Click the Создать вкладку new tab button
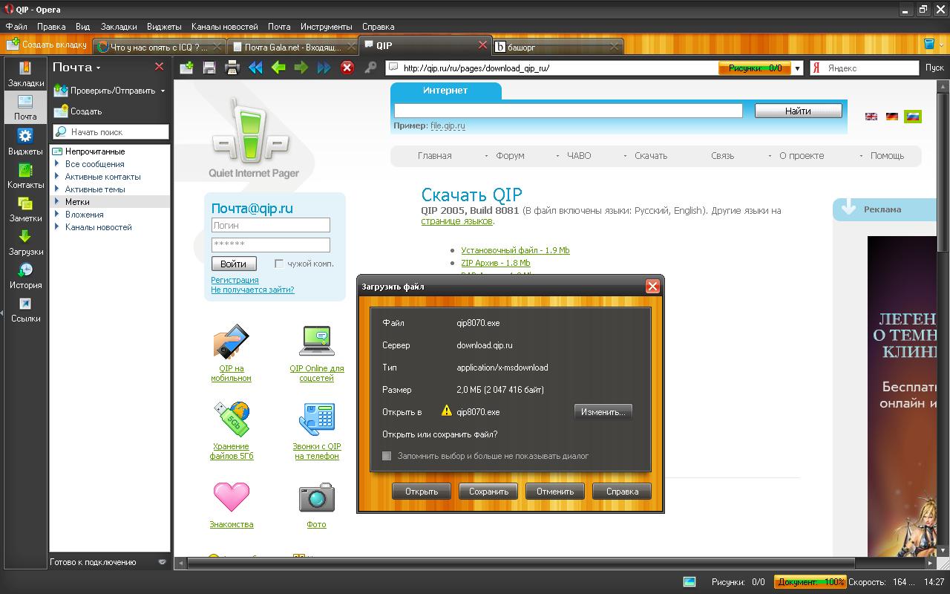950x594 pixels. (47, 45)
